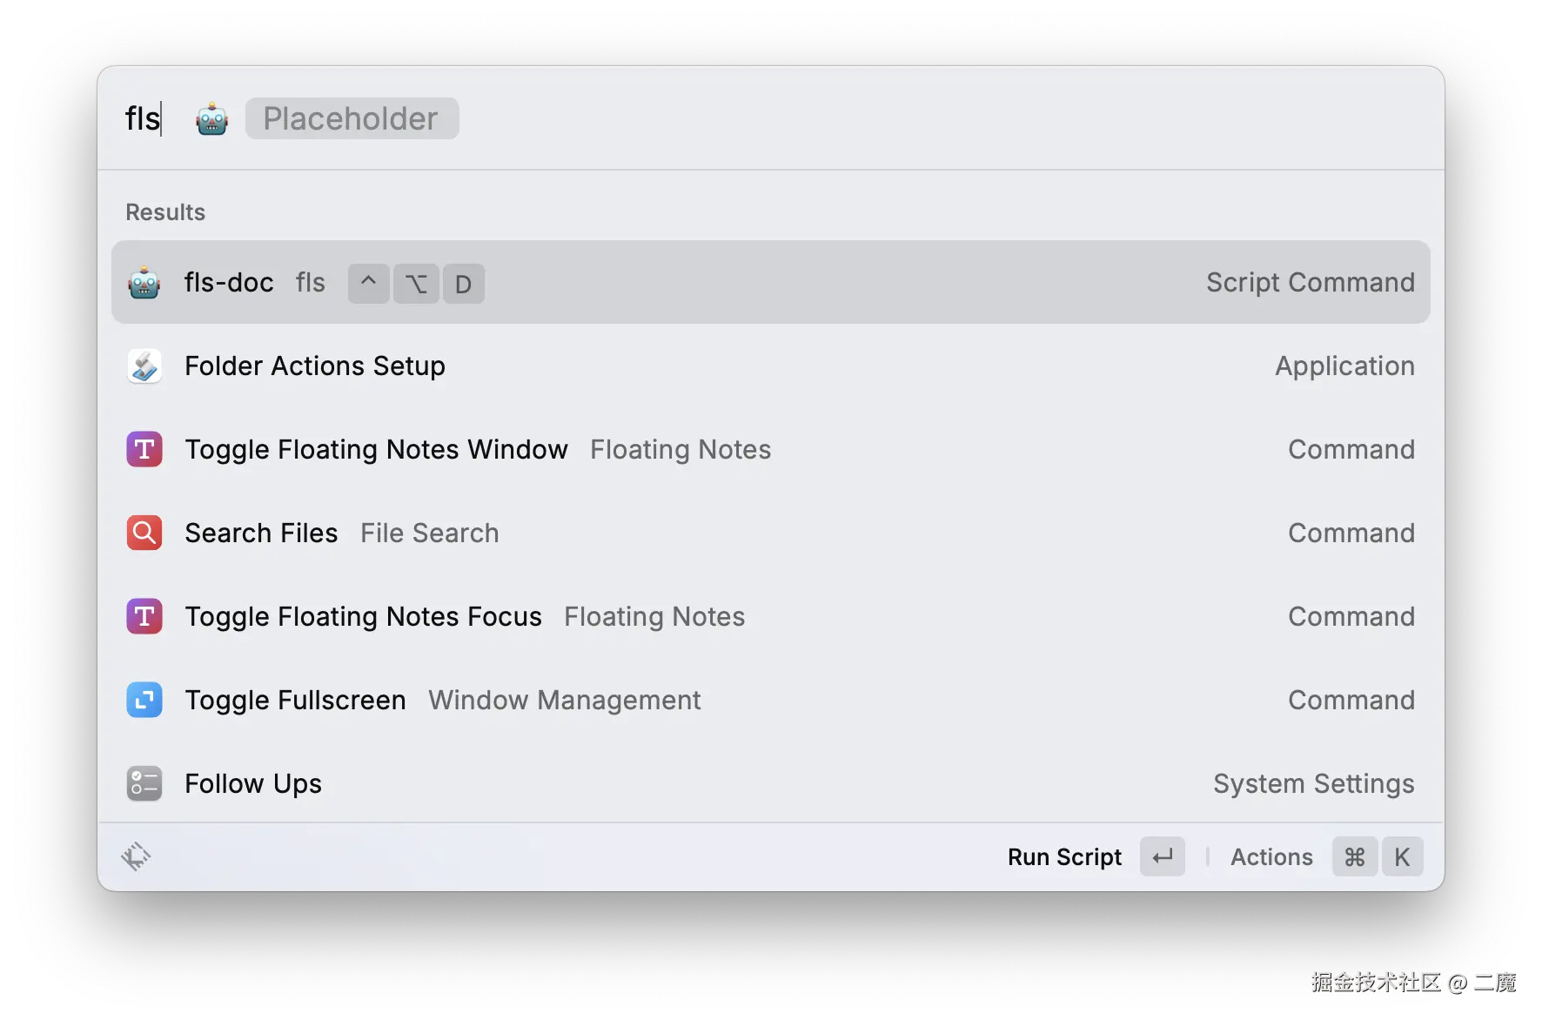Click the Placeholder argument field

(352, 119)
